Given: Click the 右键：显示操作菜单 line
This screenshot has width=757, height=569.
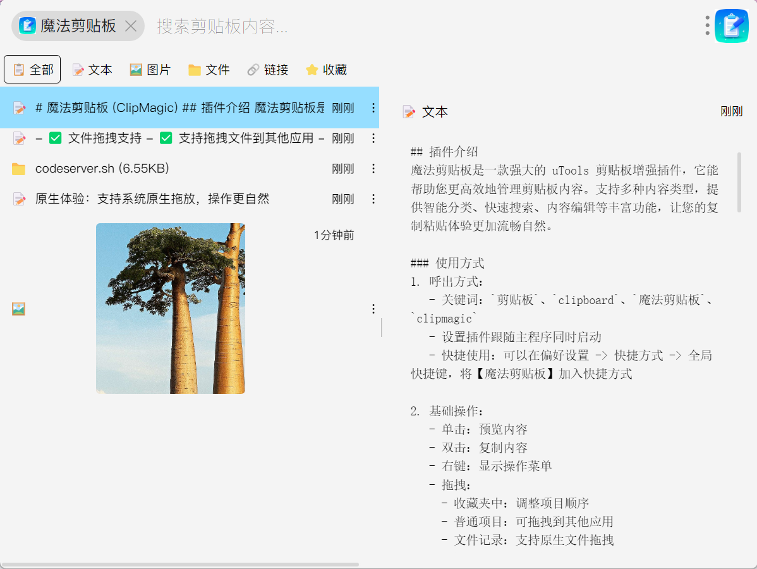Looking at the screenshot, I should (490, 466).
